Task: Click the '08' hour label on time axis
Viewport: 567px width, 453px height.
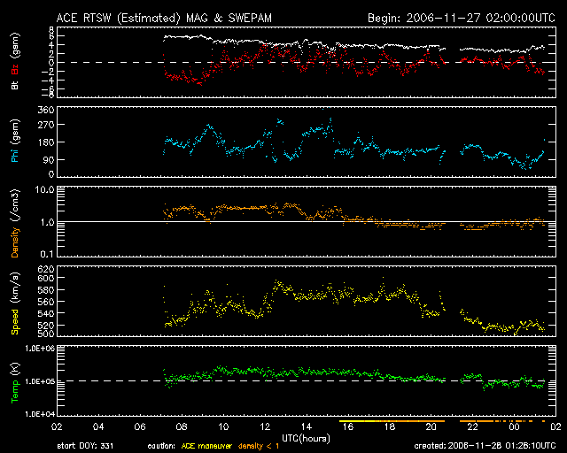Action: [182, 427]
